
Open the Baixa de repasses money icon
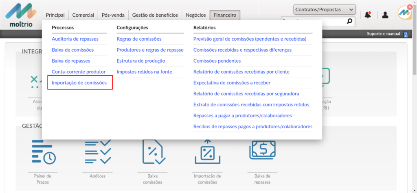point(262,151)
